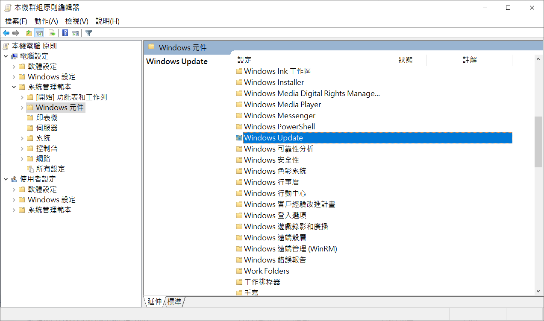The height and width of the screenshot is (321, 544).
Task: Collapse the 使用者設定 node
Action: (x=6, y=179)
